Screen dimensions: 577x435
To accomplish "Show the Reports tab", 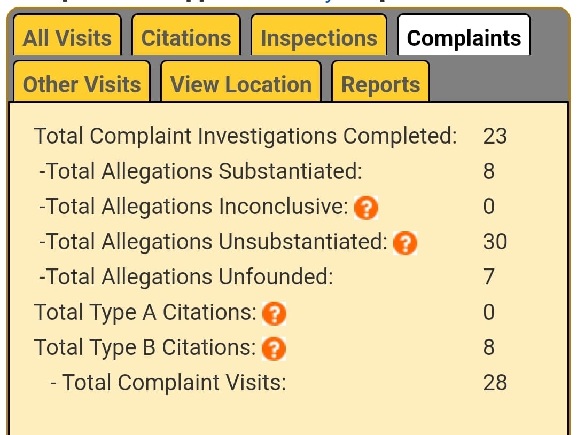I will pyautogui.click(x=380, y=84).
